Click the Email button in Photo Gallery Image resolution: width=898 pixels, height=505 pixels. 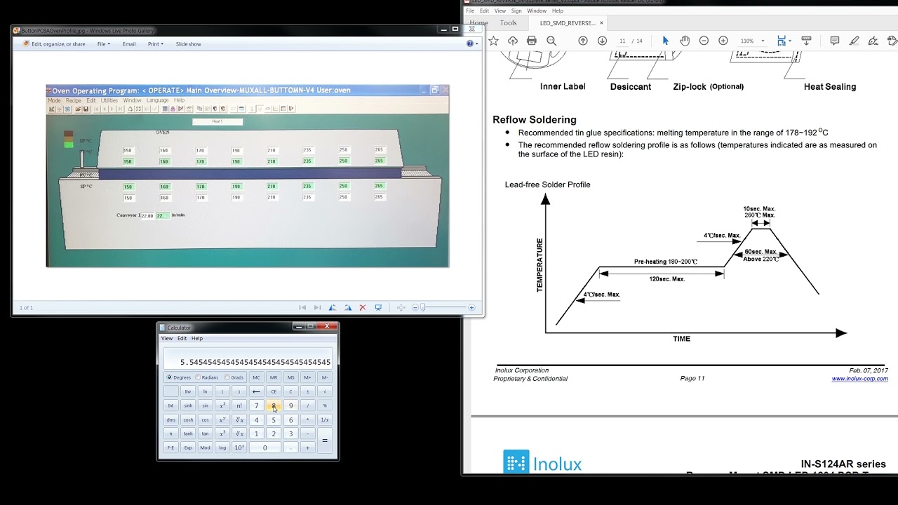point(129,43)
